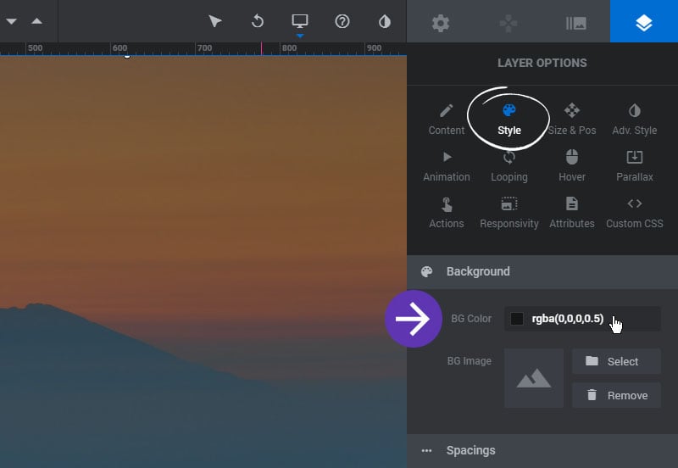Click the up triangle arrow in toolbar

point(36,21)
